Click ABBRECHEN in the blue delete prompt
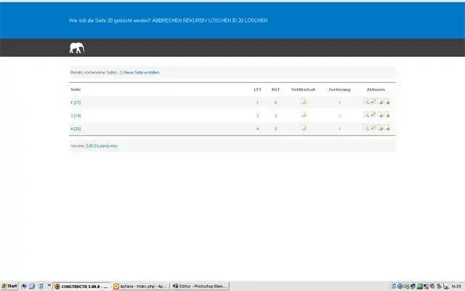 pyautogui.click(x=166, y=20)
